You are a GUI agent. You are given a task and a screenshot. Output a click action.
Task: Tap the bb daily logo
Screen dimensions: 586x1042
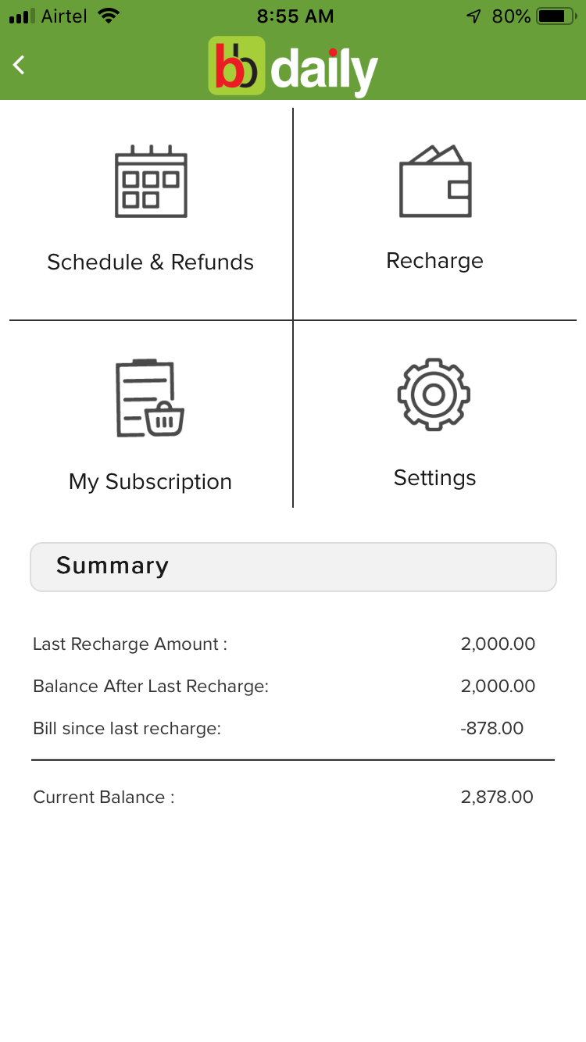pyautogui.click(x=293, y=66)
